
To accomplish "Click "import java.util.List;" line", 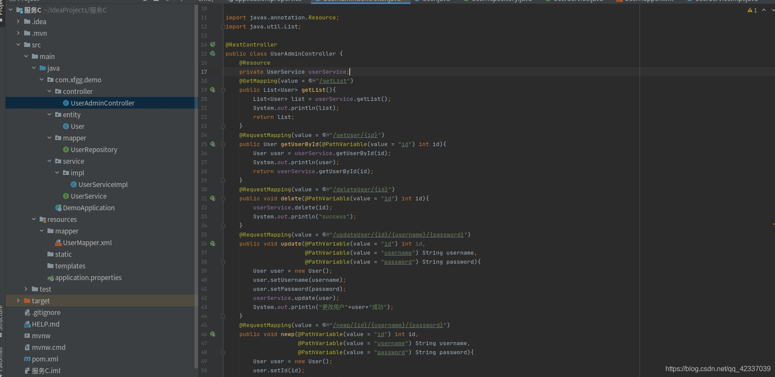I will pos(263,26).
